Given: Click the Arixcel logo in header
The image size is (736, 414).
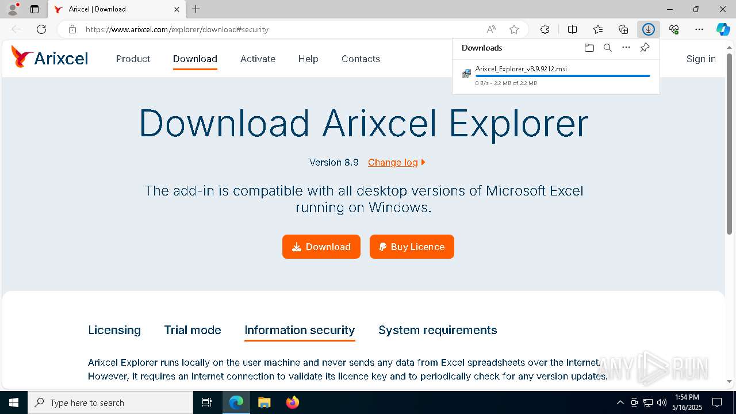Looking at the screenshot, I should pyautogui.click(x=49, y=57).
